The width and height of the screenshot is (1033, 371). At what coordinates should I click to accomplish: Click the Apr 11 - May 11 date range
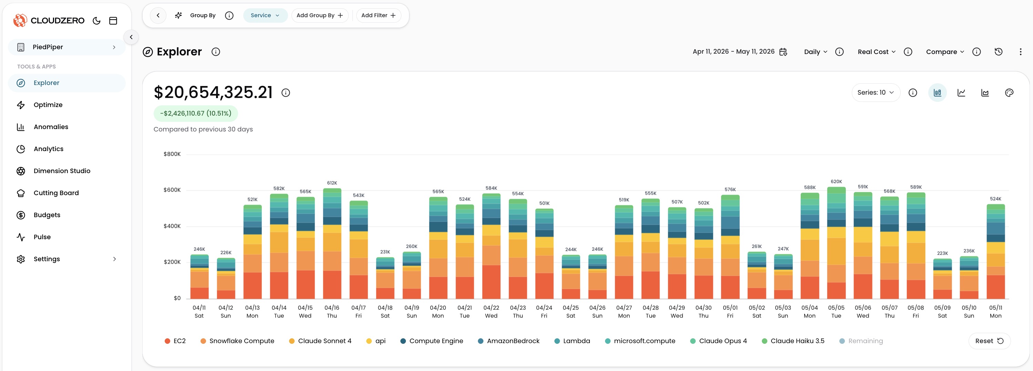coord(734,51)
